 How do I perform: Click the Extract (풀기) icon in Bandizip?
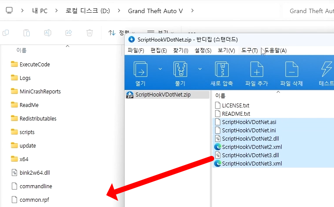coord(180,70)
